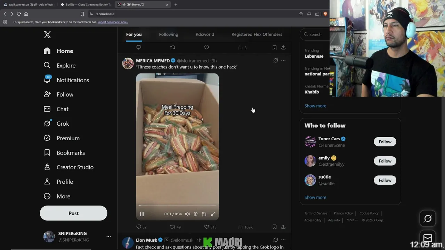
Task: Open SNIPERoKING account options menu
Action: (108, 236)
